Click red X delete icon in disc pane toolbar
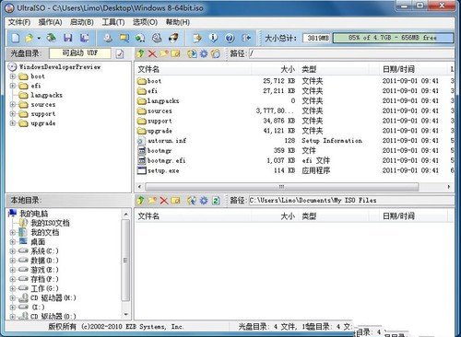Viewport: 461px width, 337px height. click(x=152, y=53)
